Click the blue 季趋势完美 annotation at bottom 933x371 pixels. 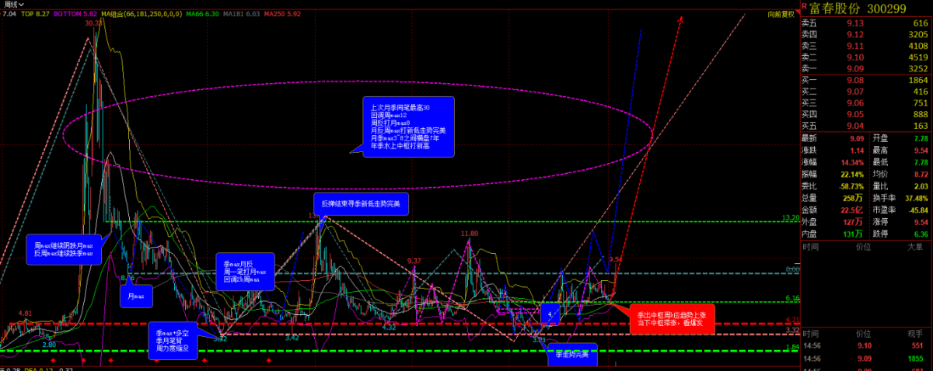(x=571, y=354)
